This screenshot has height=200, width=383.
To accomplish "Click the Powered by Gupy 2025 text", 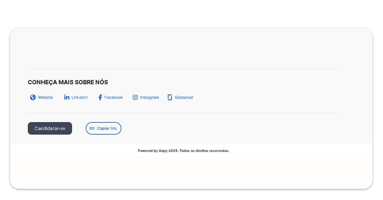I will (x=157, y=151).
